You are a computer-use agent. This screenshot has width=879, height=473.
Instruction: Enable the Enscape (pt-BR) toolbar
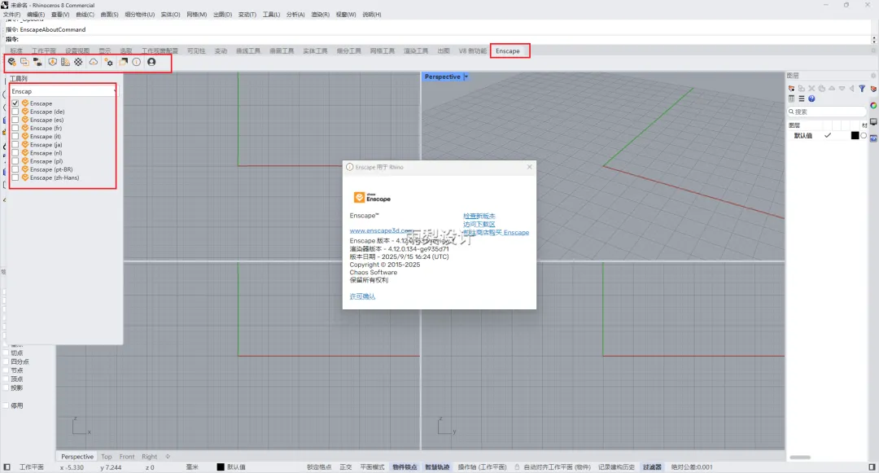tap(15, 169)
